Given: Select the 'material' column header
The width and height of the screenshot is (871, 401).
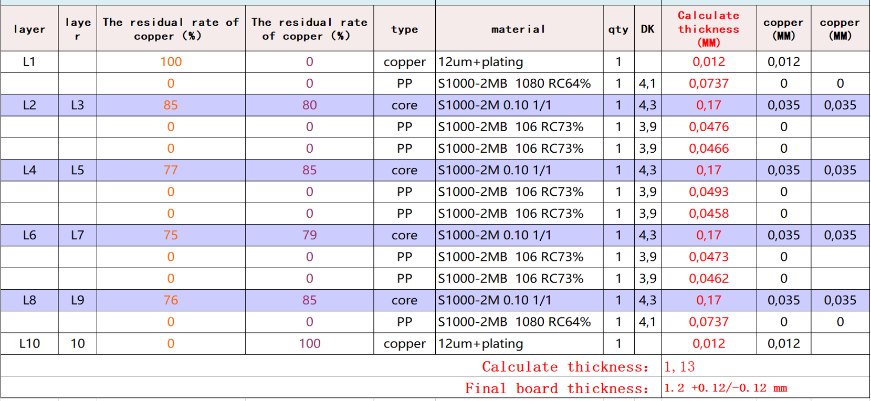Looking at the screenshot, I should [x=518, y=29].
